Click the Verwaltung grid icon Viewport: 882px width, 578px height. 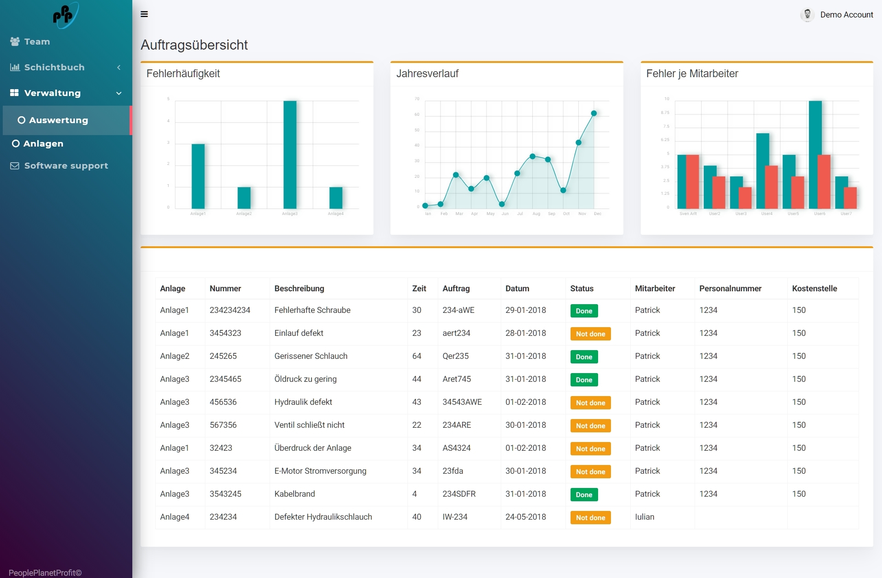pyautogui.click(x=15, y=93)
